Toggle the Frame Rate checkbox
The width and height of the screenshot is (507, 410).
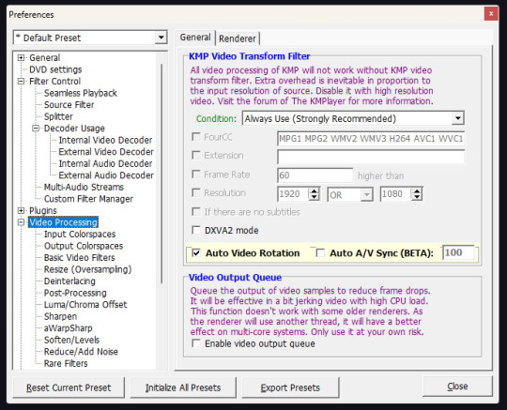coord(196,175)
